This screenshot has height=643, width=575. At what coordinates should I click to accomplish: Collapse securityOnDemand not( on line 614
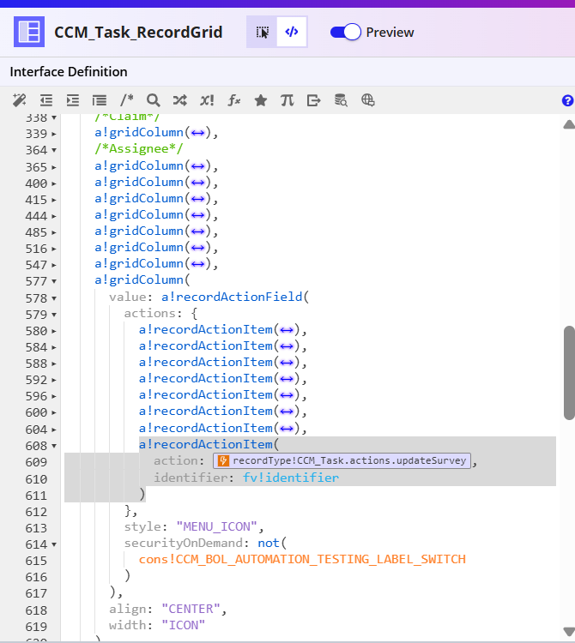(54, 544)
